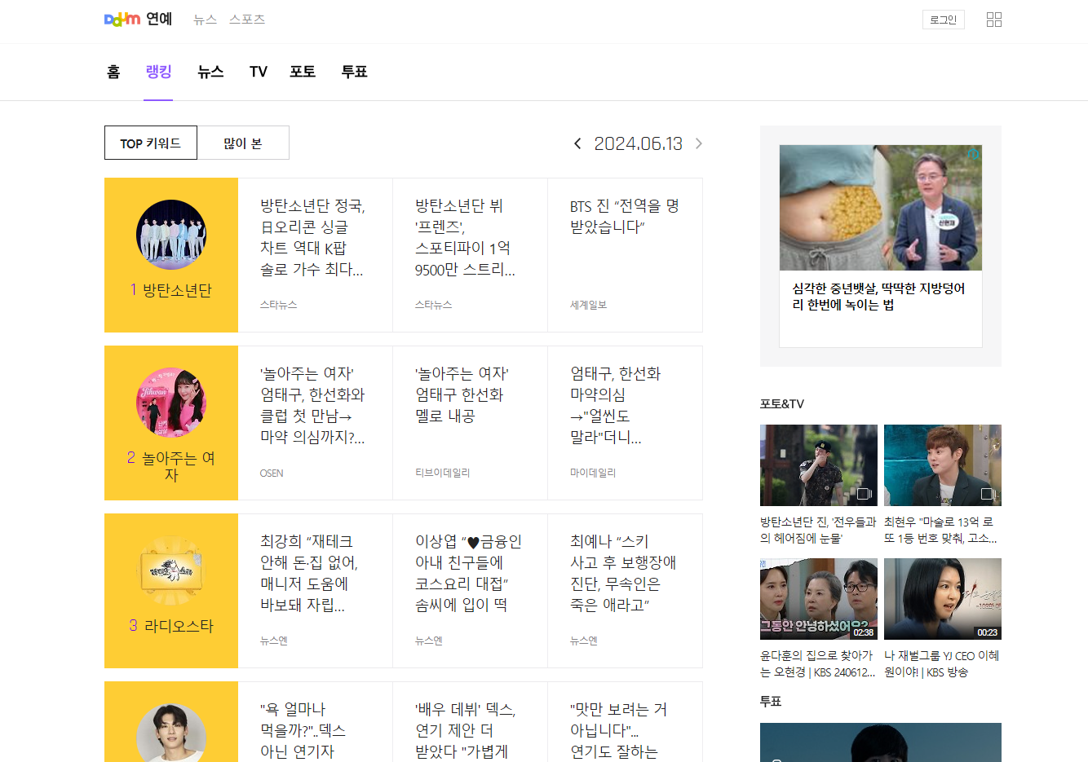Open article 엄태구, 한선화 마약의심 얼씬도 말라
The height and width of the screenshot is (762, 1088).
point(616,405)
